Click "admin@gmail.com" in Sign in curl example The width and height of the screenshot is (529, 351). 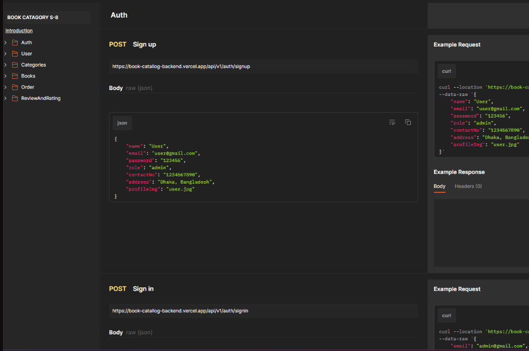pos(500,346)
